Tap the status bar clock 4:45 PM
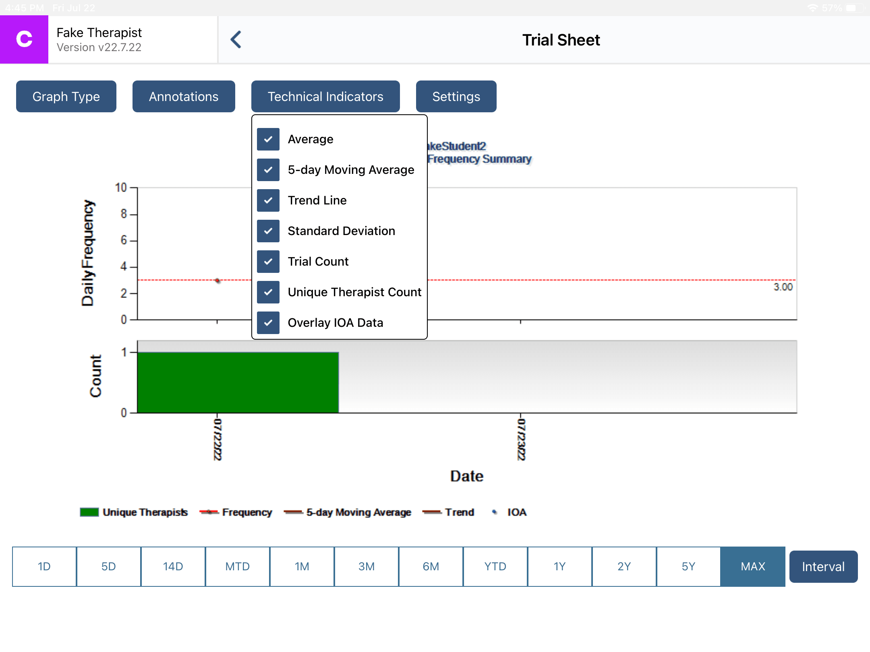This screenshot has width=870, height=652. click(25, 8)
